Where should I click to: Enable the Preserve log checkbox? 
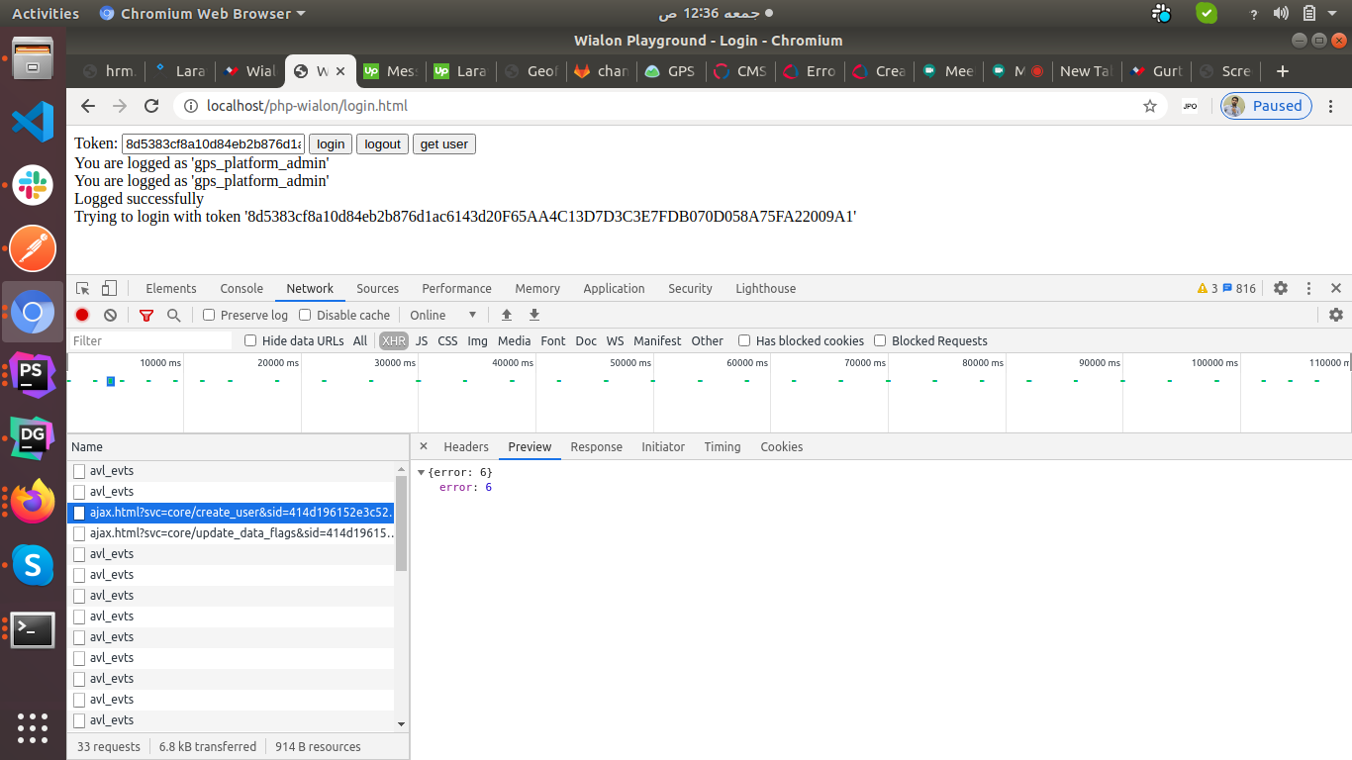pos(209,315)
